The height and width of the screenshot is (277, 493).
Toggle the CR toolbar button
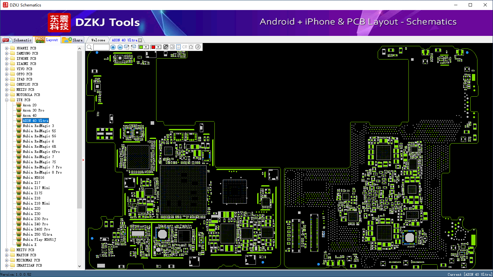tap(185, 47)
